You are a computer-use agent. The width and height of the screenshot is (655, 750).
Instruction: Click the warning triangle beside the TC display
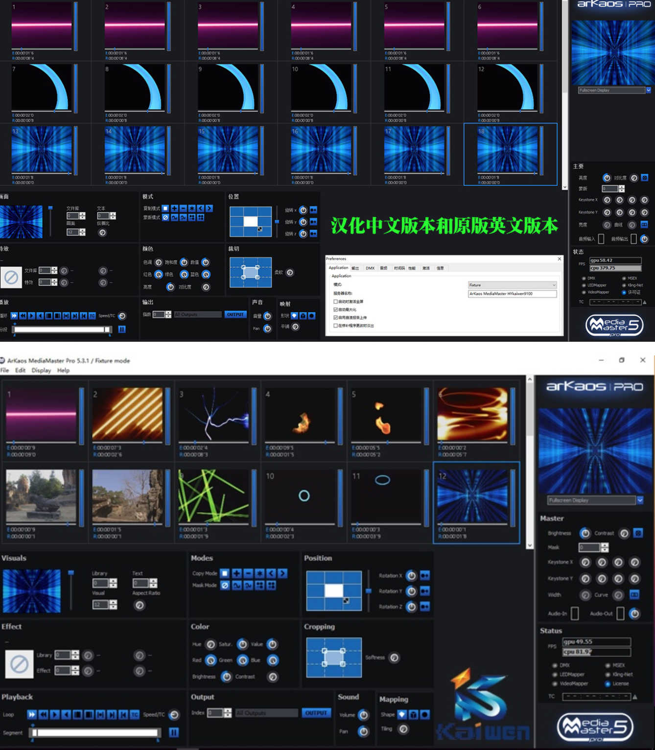coord(635,697)
